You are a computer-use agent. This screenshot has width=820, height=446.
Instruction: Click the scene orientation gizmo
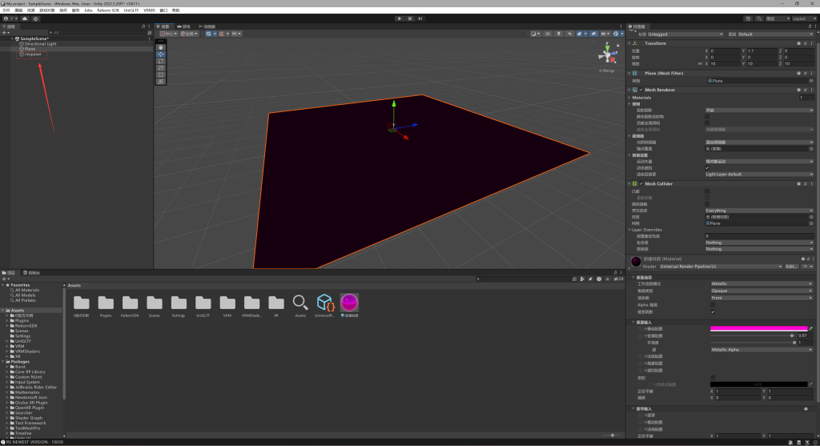[x=607, y=55]
